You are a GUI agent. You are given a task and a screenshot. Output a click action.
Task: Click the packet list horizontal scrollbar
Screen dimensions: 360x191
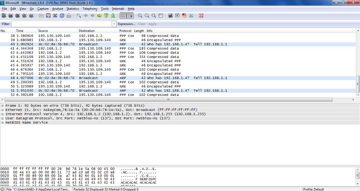tap(168, 100)
